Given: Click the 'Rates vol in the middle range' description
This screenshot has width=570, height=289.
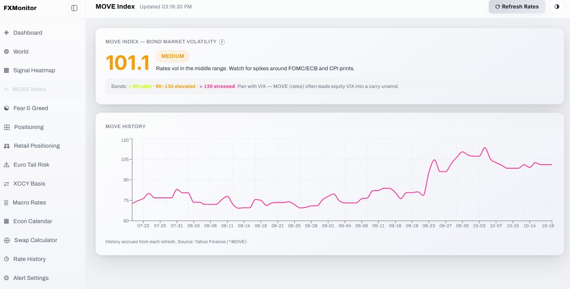Looking at the screenshot, I should coord(255,68).
